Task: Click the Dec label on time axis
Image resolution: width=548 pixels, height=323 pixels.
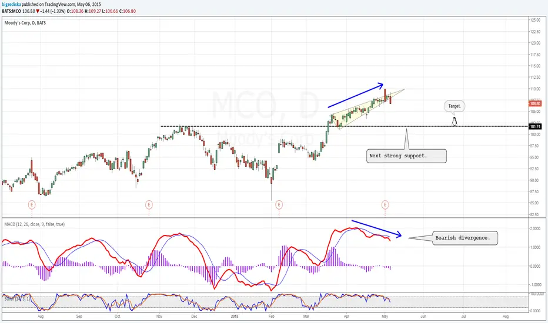Action: coord(194,317)
